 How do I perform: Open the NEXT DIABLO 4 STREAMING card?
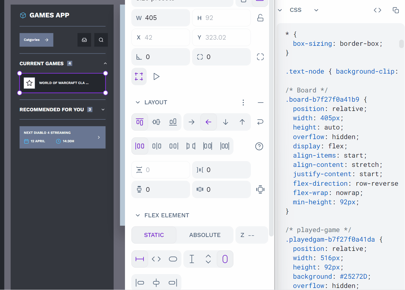(62, 137)
